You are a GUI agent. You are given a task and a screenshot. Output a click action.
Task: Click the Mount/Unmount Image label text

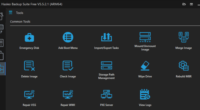(145, 48)
